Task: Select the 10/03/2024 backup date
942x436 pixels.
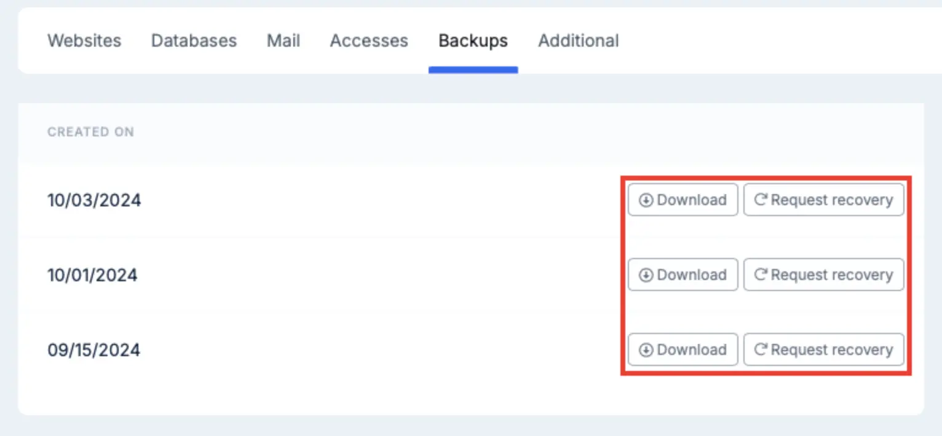Action: pos(94,200)
